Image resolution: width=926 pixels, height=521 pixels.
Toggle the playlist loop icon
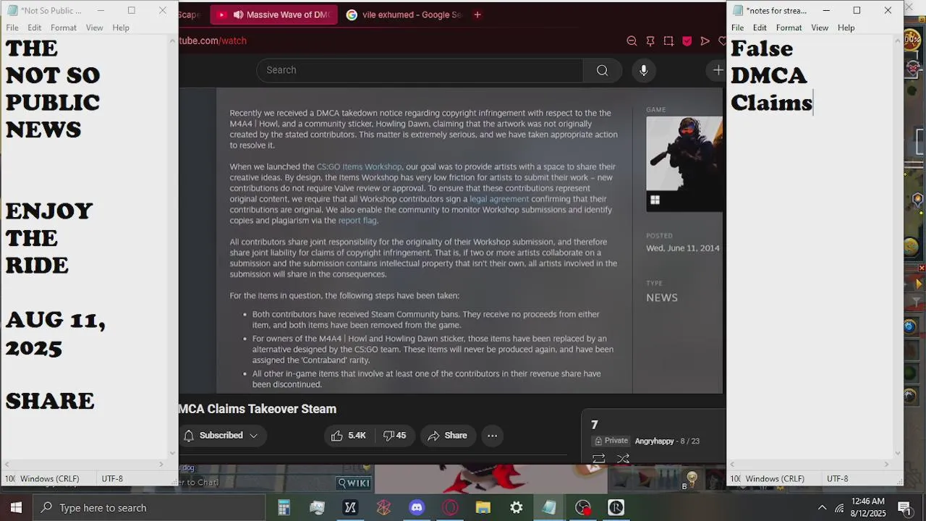[x=599, y=458]
